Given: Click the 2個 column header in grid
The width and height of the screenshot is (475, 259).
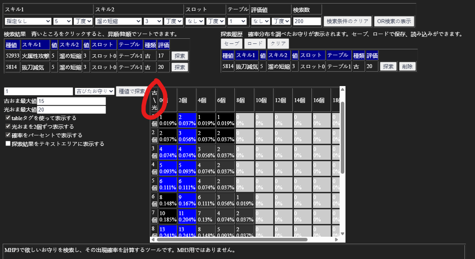Looking at the screenshot, I should coord(187,100).
